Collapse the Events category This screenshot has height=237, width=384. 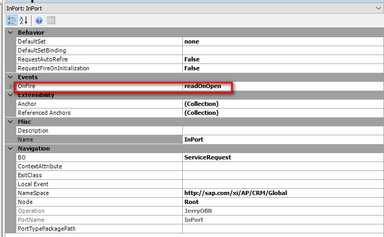click(11, 77)
